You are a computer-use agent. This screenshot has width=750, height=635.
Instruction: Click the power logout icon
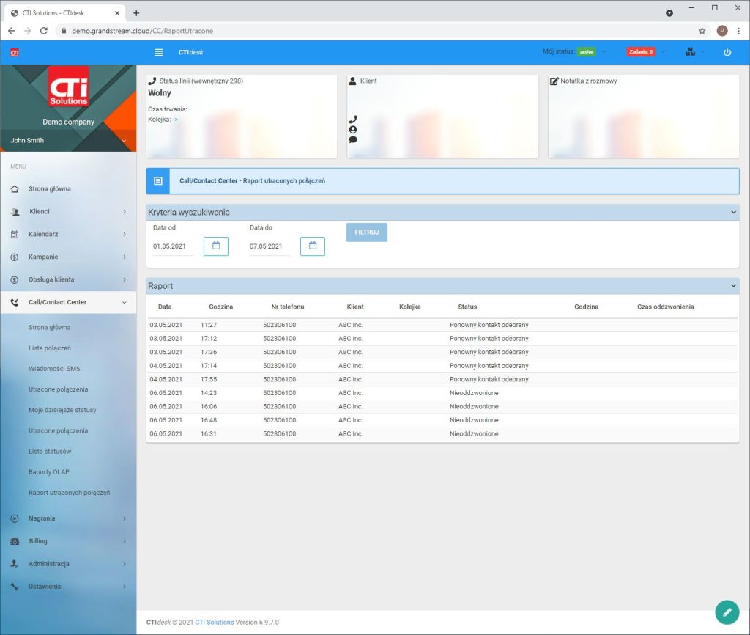point(727,52)
